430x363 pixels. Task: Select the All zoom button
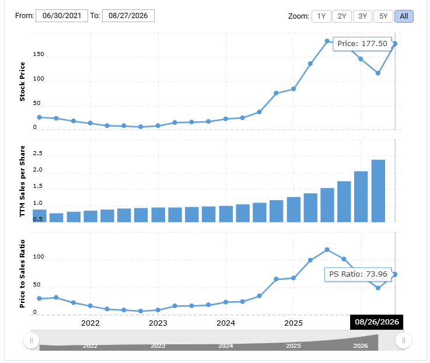404,16
